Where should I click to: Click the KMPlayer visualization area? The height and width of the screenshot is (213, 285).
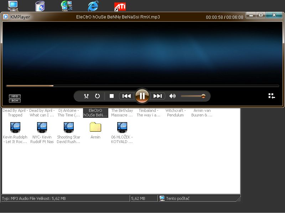pos(142,53)
